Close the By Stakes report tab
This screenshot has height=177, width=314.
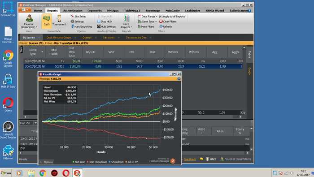[x=39, y=38]
